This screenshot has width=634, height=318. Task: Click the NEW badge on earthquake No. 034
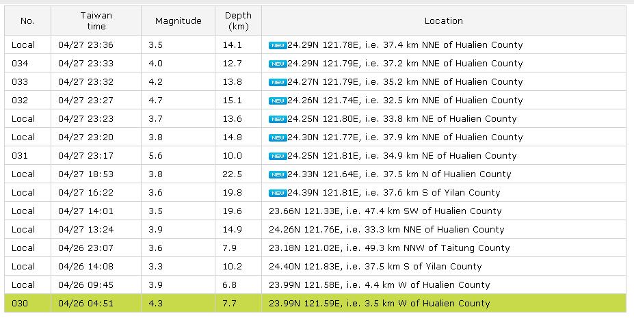(x=277, y=64)
